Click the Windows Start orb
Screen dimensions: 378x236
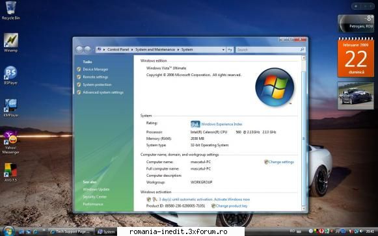point(8,231)
